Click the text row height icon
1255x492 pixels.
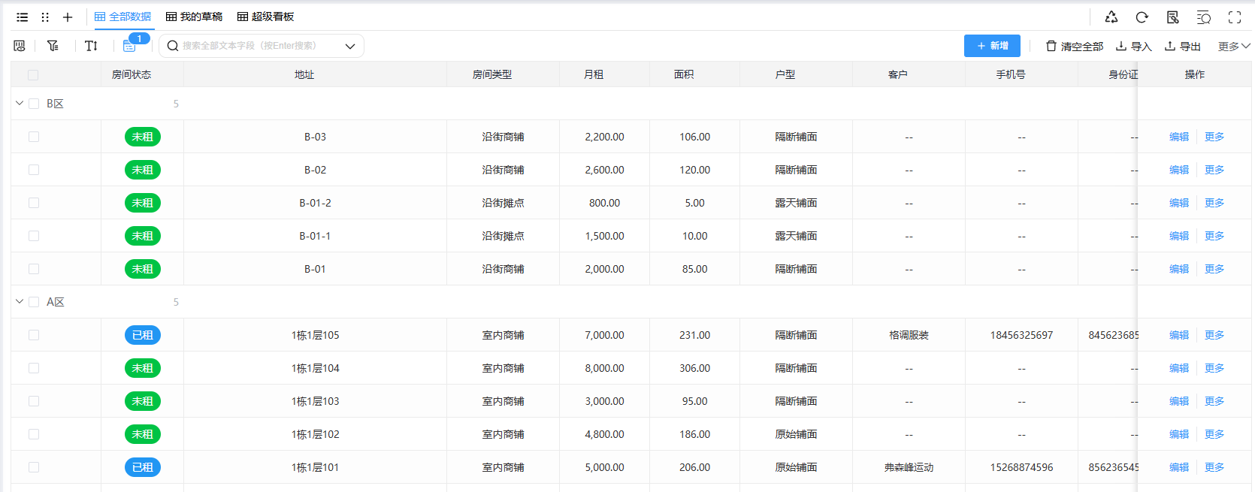[91, 46]
